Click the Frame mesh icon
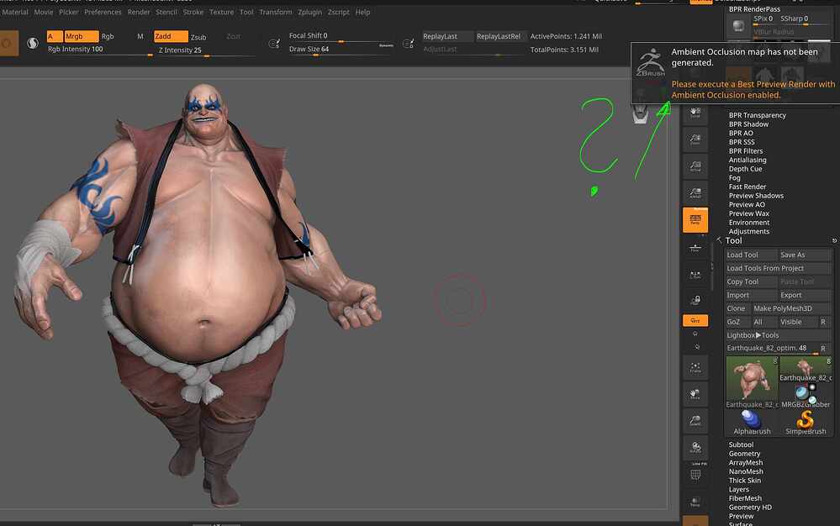This screenshot has width=840, height=526. point(695,367)
